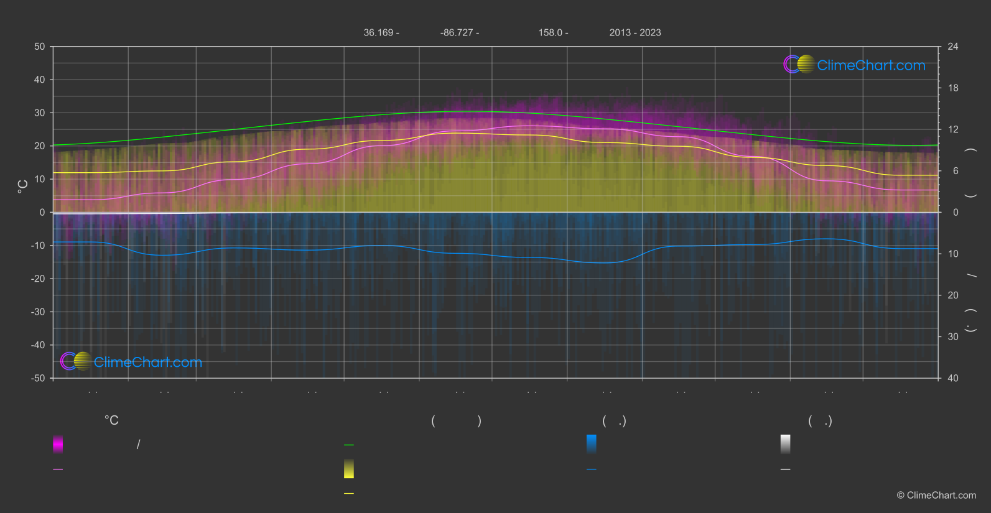The width and height of the screenshot is (991, 513).
Task: Click the © ClimeChart.com copyright text
Action: pos(936,495)
